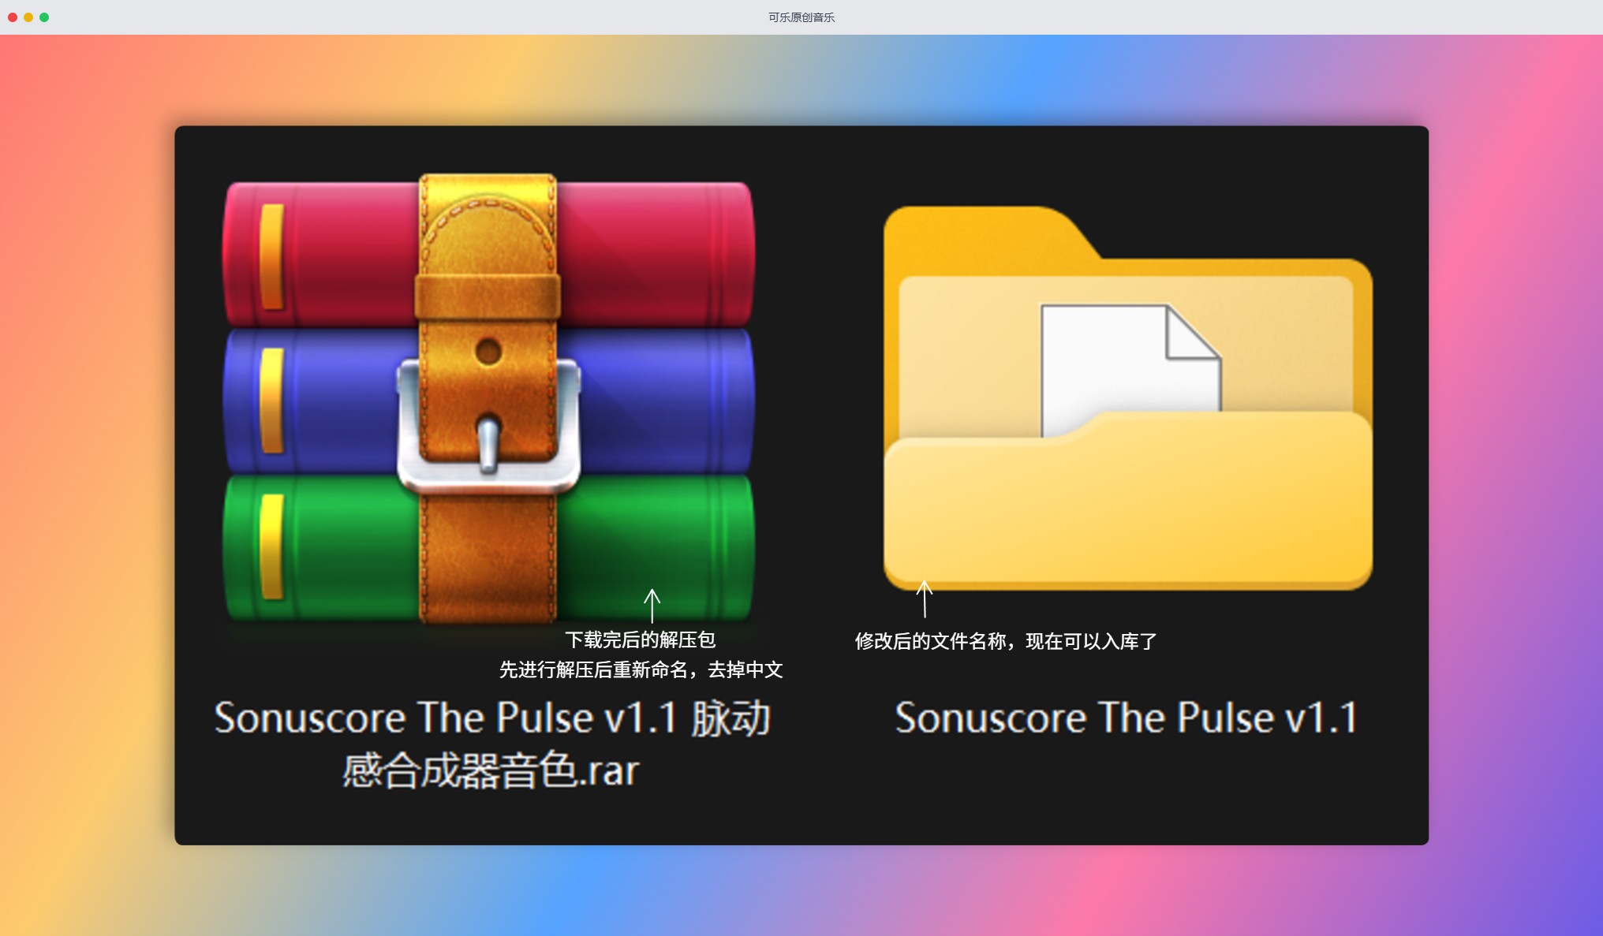1603x936 pixels.
Task: Click the silver belt buckle on archive
Action: tap(489, 426)
